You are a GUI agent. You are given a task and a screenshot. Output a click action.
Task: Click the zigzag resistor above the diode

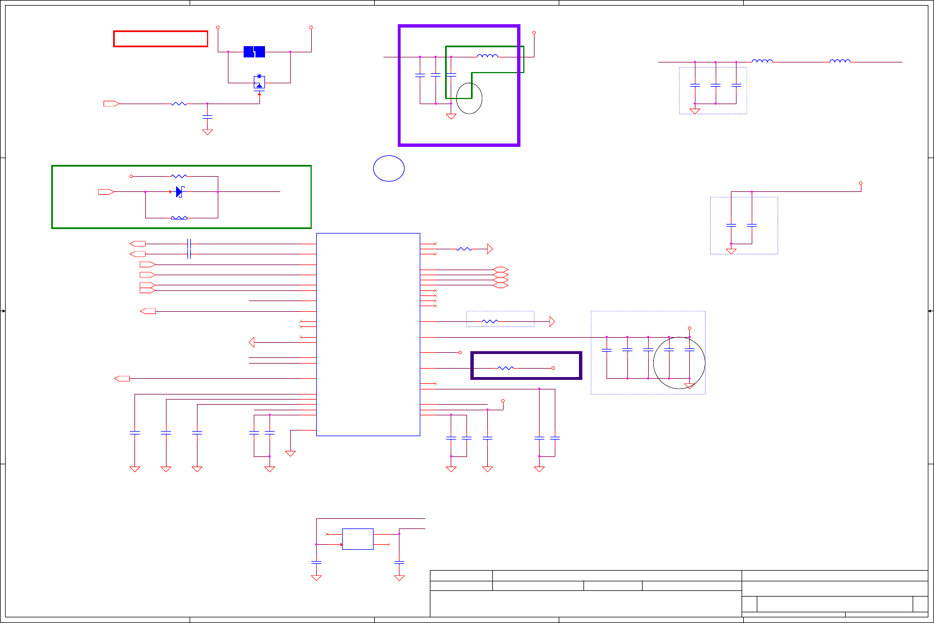(x=179, y=176)
